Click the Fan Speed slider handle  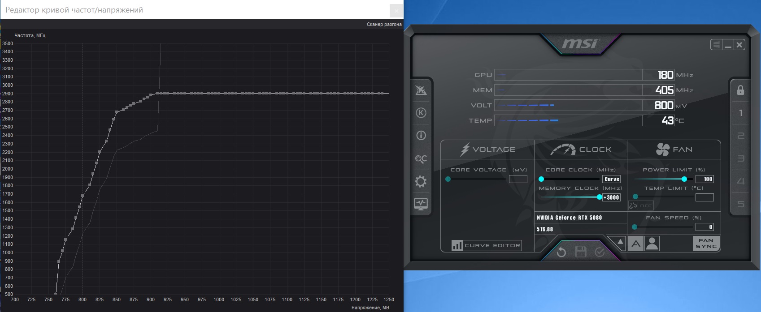635,227
